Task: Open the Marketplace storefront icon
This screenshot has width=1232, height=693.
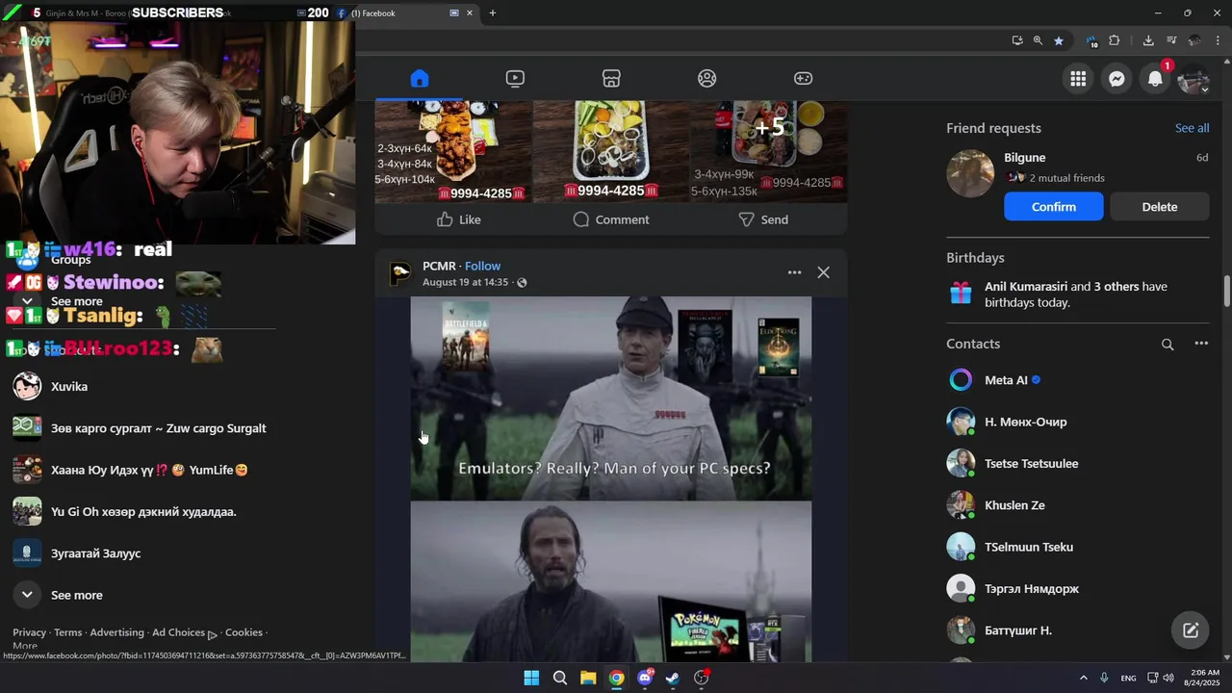Action: pyautogui.click(x=611, y=79)
